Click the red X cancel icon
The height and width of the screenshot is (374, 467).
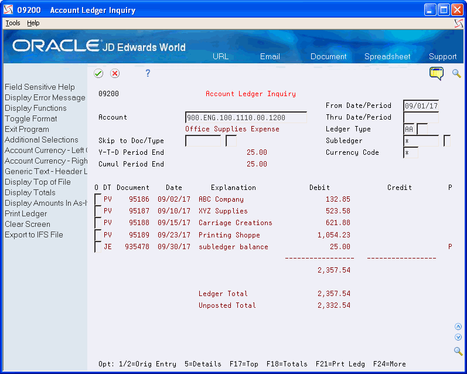click(115, 73)
